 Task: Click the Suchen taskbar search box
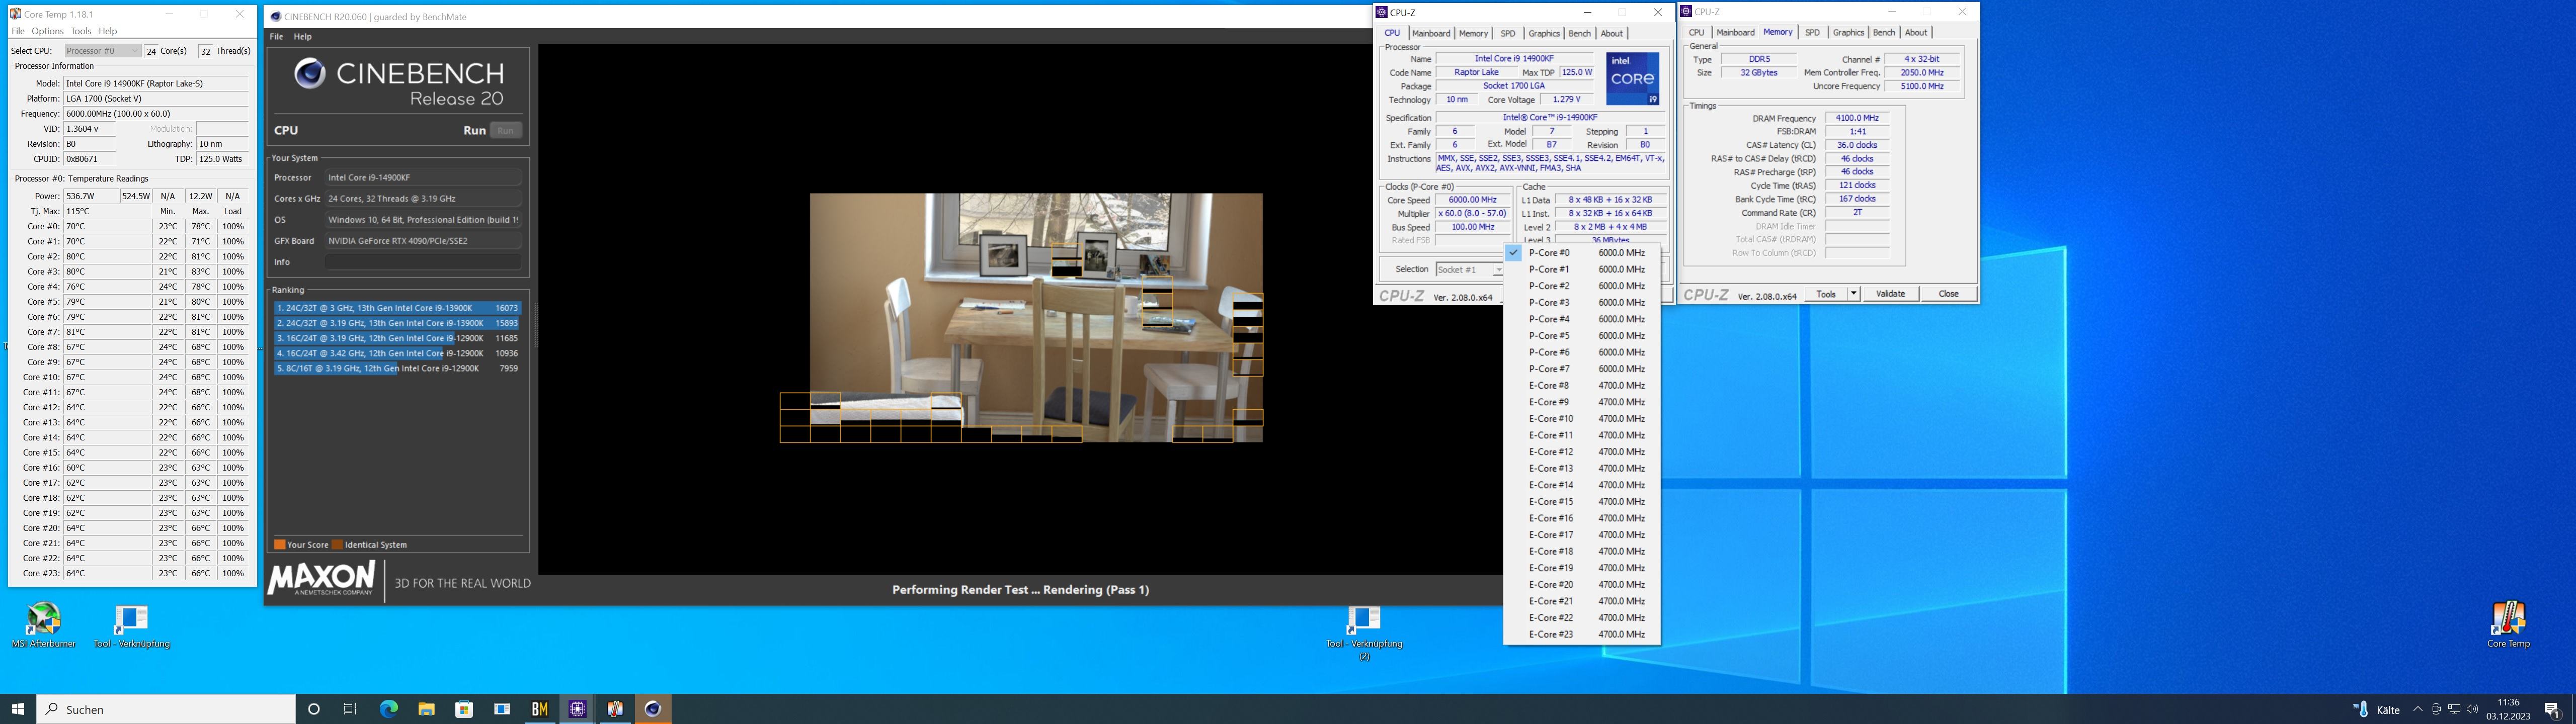coord(166,709)
